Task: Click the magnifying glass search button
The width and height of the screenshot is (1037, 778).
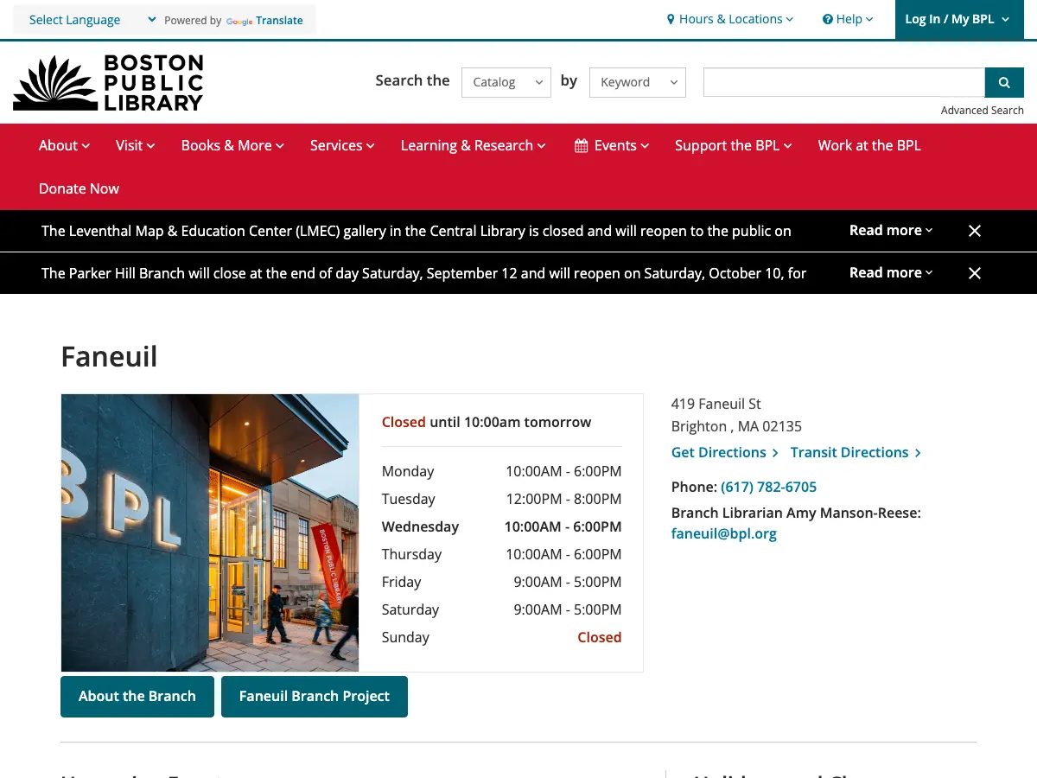Action: click(x=1004, y=82)
